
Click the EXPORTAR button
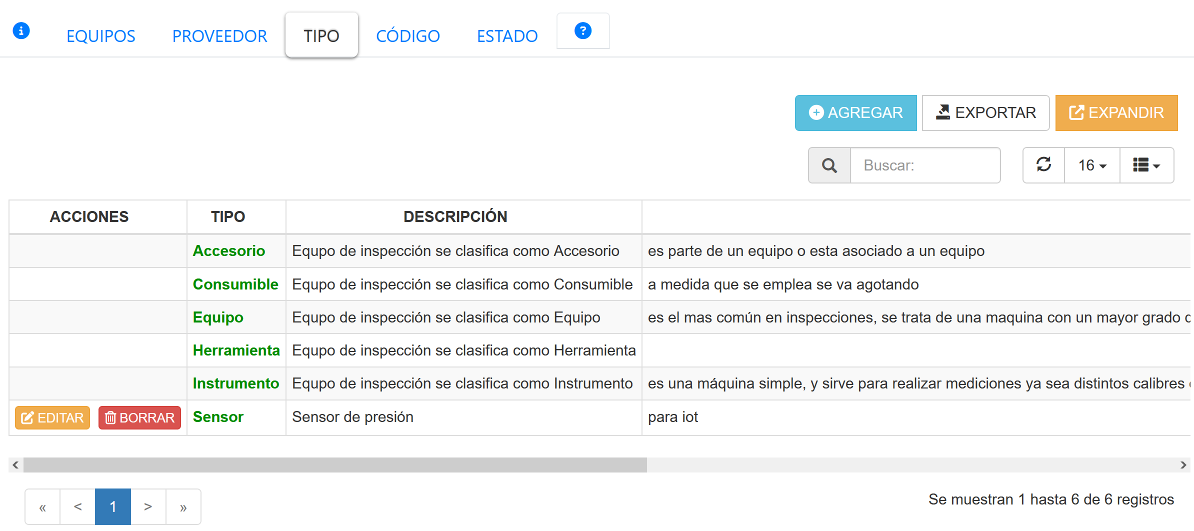(x=985, y=113)
